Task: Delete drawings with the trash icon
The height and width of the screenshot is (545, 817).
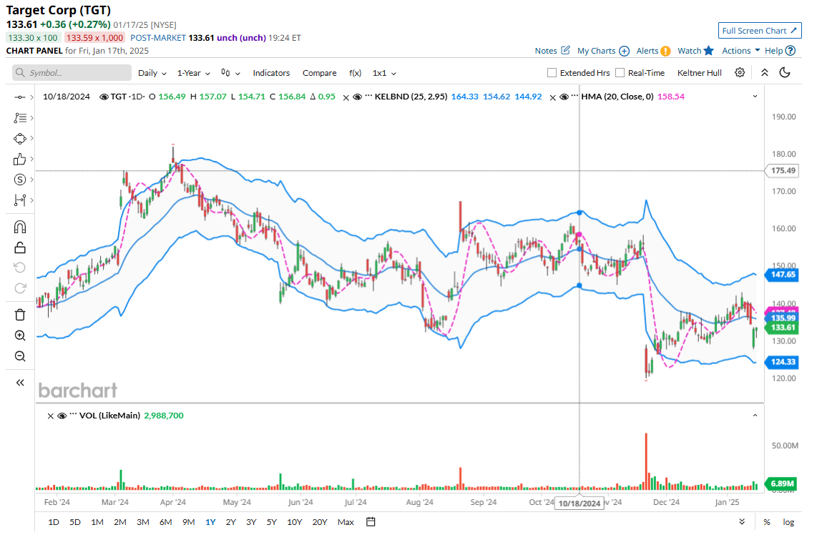Action: (x=20, y=315)
